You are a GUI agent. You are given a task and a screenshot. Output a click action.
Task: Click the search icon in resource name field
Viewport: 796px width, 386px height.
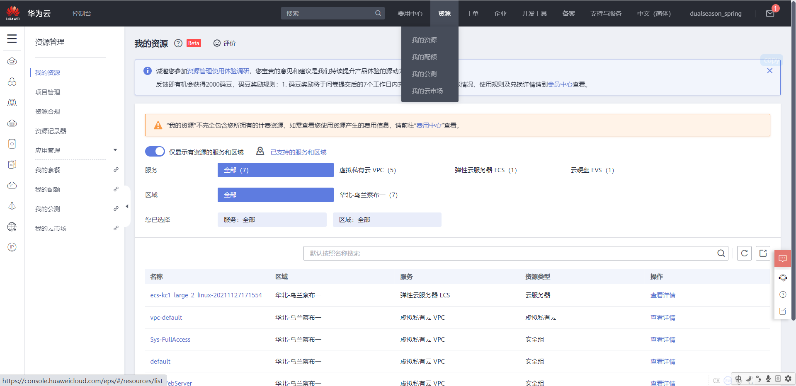(721, 253)
